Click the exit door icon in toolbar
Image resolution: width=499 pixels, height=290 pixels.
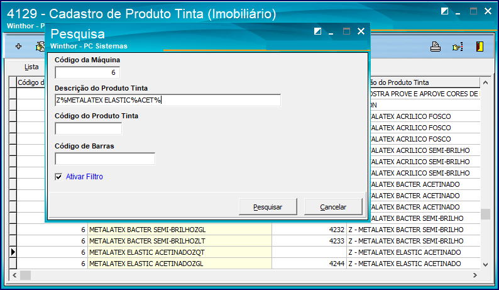tap(480, 47)
